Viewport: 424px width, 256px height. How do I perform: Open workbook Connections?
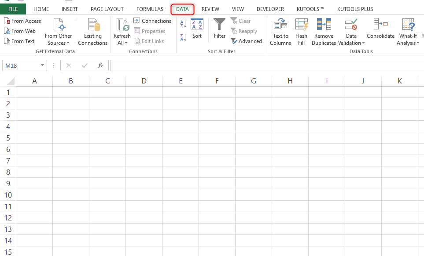tap(152, 21)
